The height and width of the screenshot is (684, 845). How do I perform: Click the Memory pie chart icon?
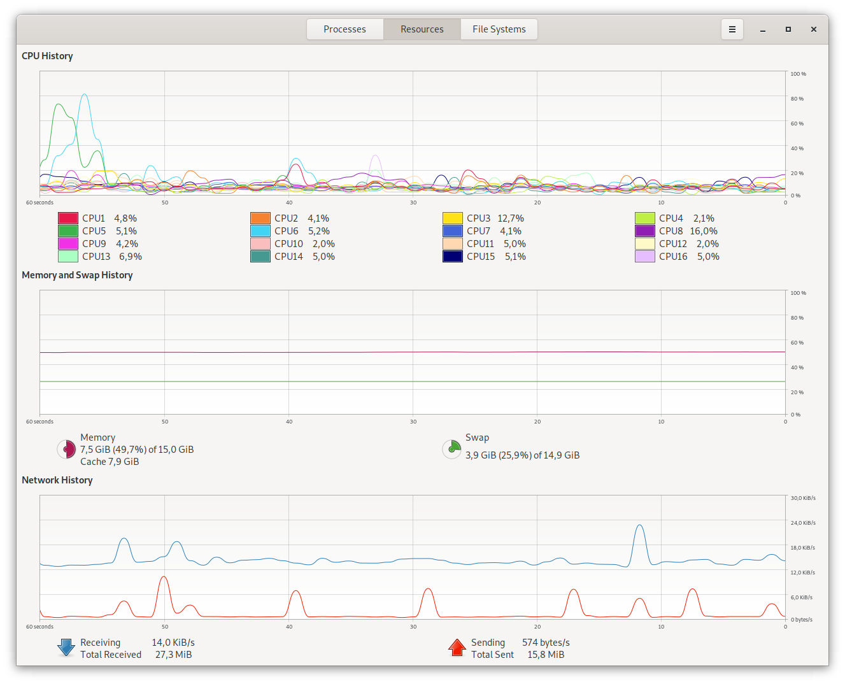[x=66, y=450]
